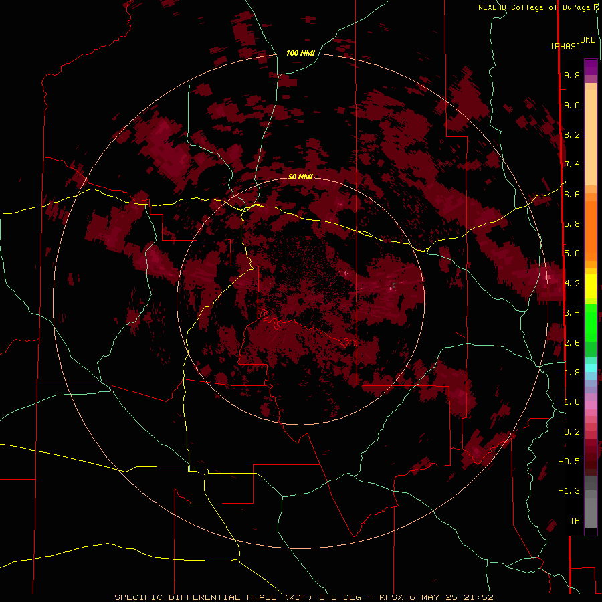
Task: Click the 0.5 DEG elevation text in the caption
Action: point(340,597)
